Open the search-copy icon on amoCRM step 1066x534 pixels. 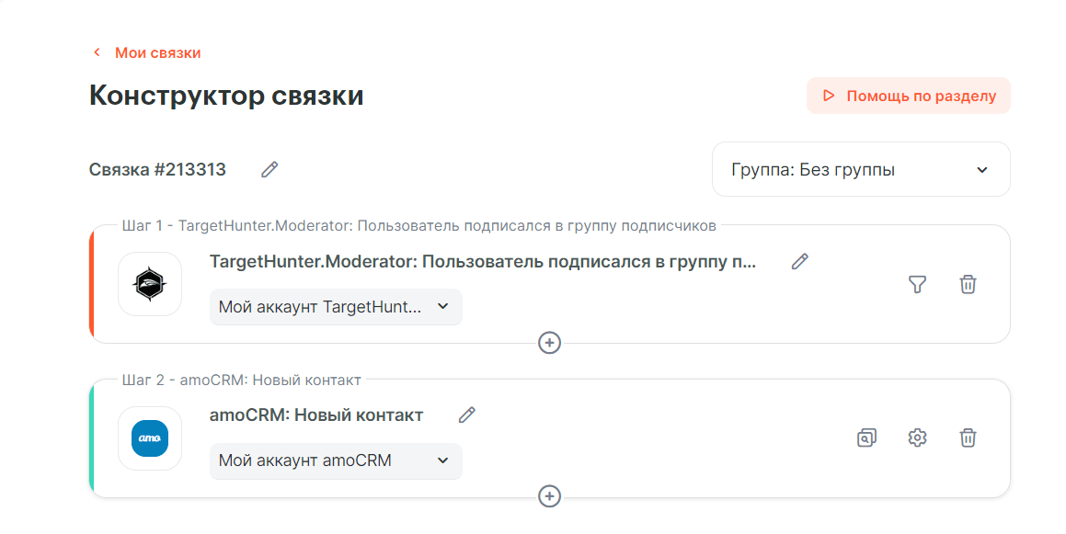[866, 438]
